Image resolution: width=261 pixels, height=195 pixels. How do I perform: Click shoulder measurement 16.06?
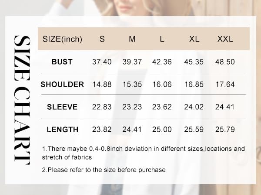(162, 84)
